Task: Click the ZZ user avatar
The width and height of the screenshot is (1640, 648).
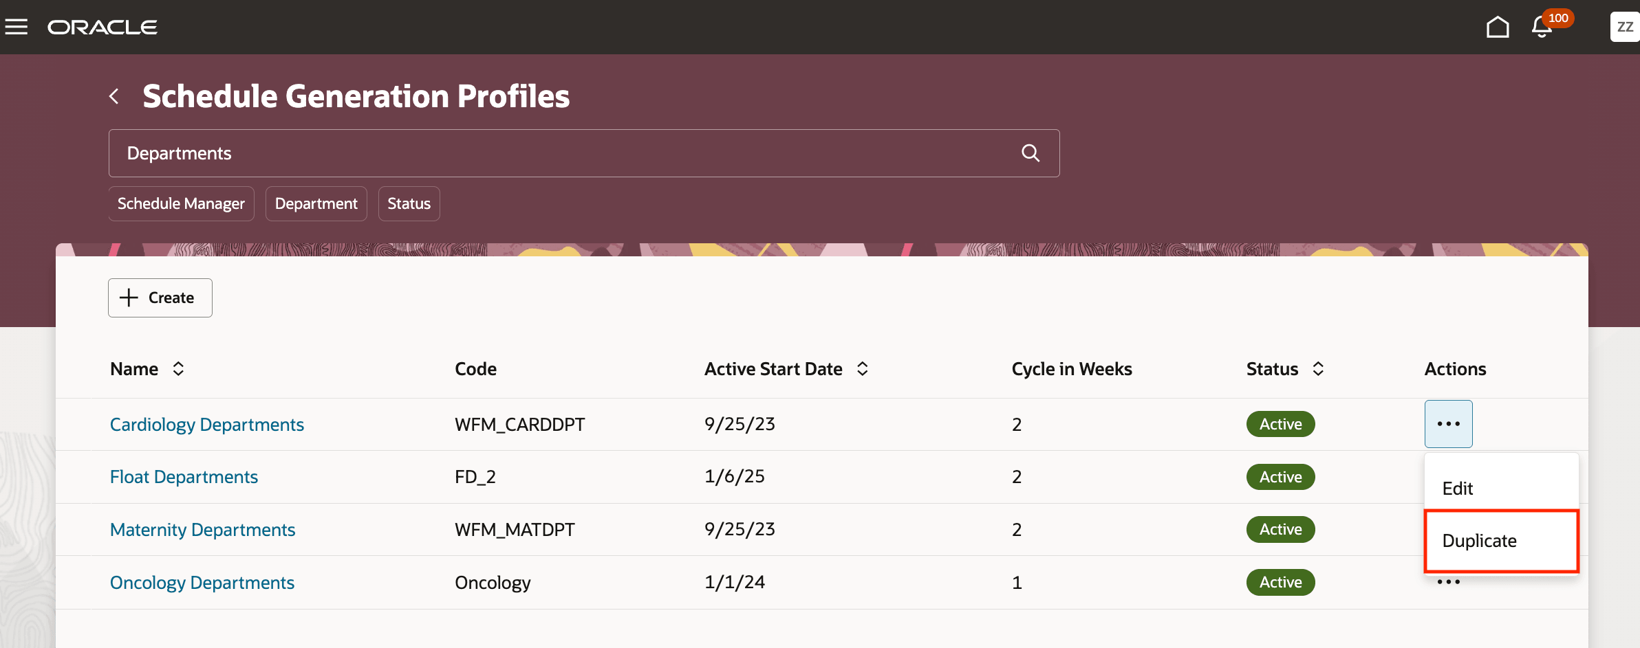Action: click(1625, 27)
